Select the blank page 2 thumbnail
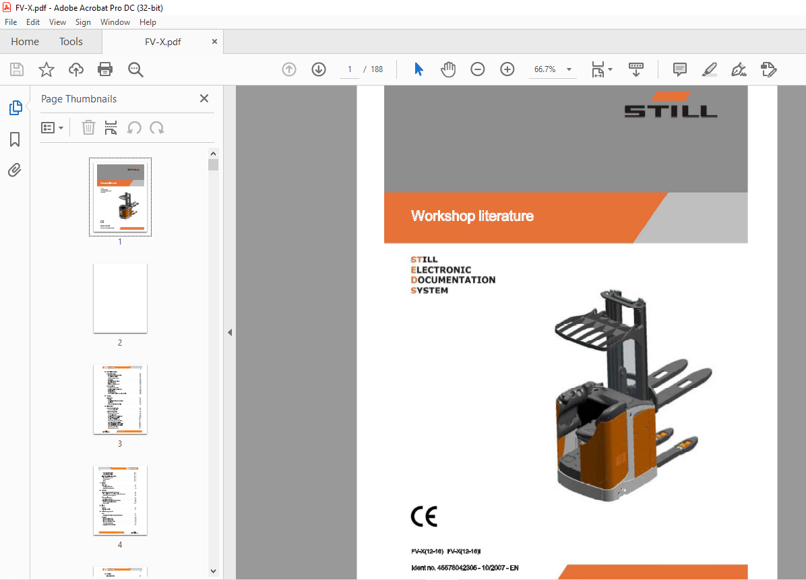This screenshot has height=580, width=806. [x=120, y=298]
